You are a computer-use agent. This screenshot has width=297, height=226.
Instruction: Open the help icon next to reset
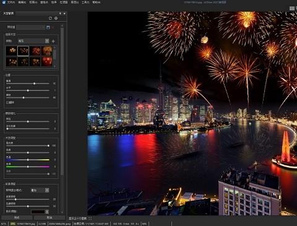click(x=56, y=18)
